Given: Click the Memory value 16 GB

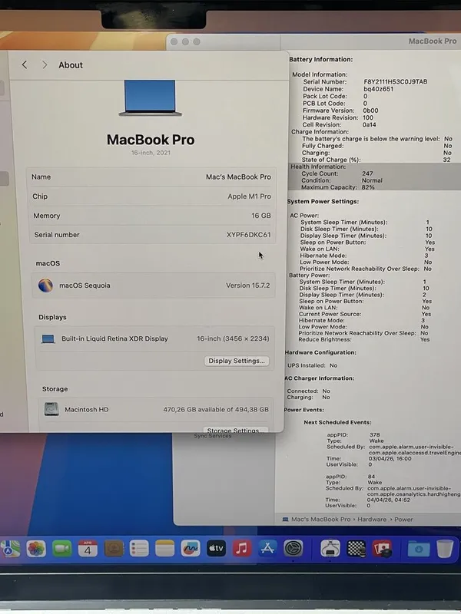Looking at the screenshot, I should pyautogui.click(x=261, y=216).
